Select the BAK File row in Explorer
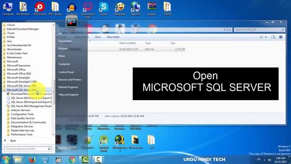Image resolution: width=291 pixels, height=164 pixels. pos(137,49)
